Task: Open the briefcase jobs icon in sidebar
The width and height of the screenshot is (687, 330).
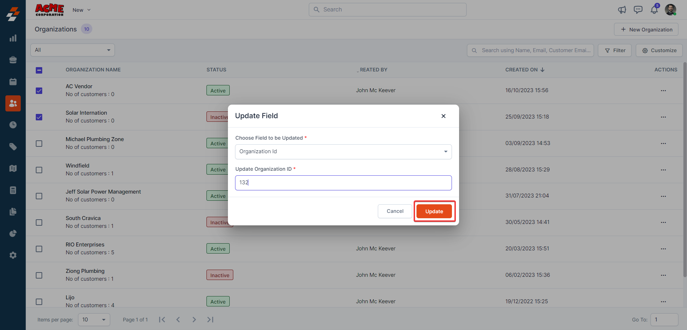Action: coord(13,60)
